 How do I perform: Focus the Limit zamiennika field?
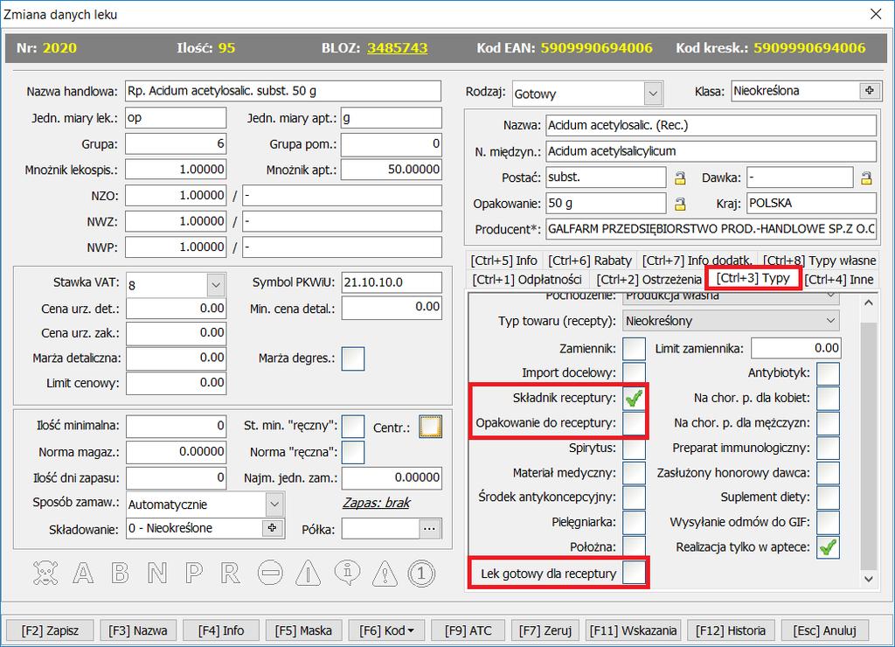pos(795,348)
